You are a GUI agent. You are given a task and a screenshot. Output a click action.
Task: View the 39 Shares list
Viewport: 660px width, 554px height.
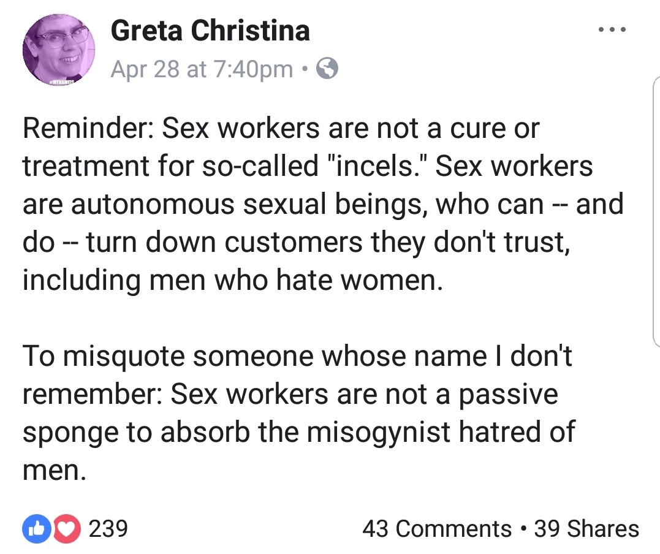[x=586, y=528]
